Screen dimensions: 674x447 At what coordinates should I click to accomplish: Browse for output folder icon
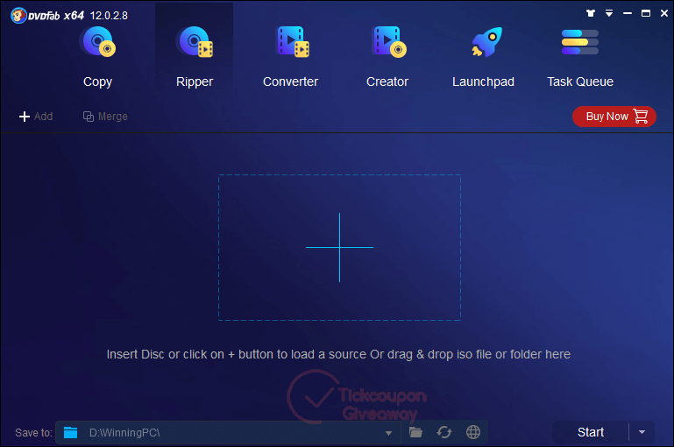coord(415,432)
